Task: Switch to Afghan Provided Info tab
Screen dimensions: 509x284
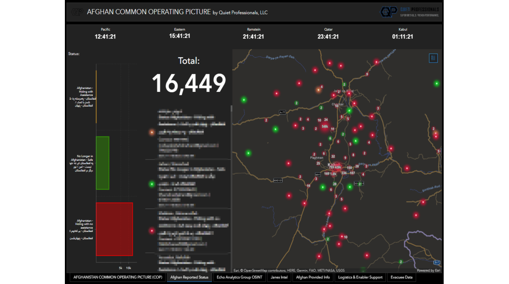Action: (x=313, y=277)
